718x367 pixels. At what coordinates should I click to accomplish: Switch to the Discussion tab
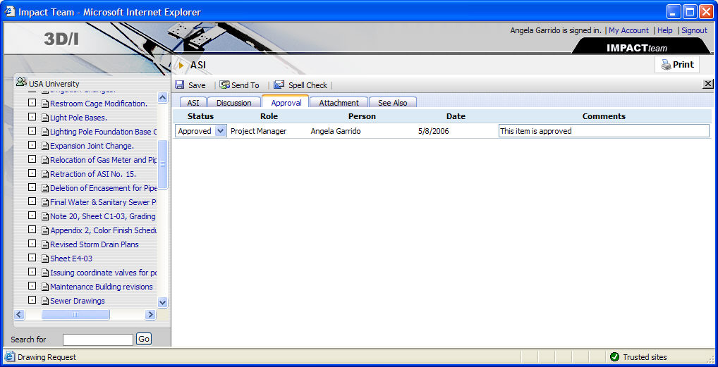[x=233, y=103]
